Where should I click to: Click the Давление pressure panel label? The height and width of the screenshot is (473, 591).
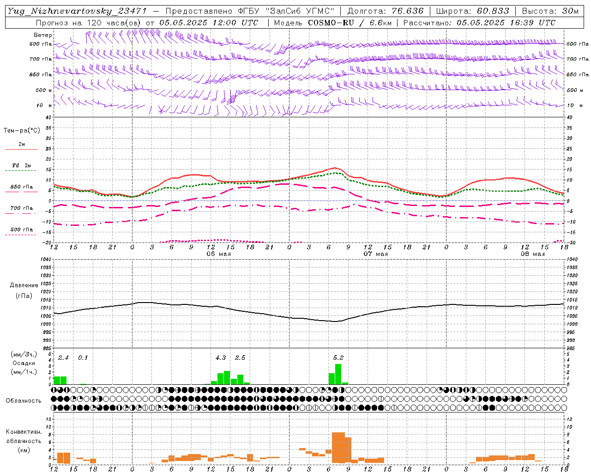click(x=24, y=285)
